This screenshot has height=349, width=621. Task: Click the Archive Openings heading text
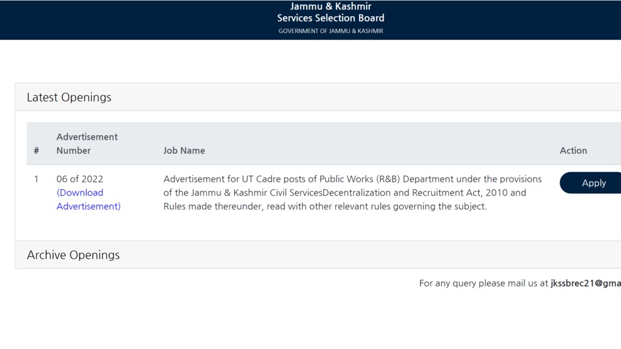point(73,255)
